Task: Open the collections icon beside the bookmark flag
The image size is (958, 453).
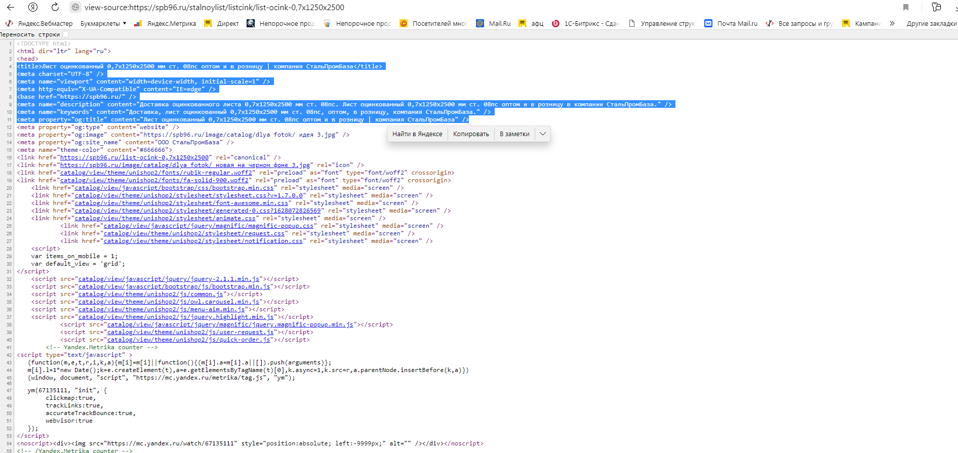Action: (x=936, y=7)
